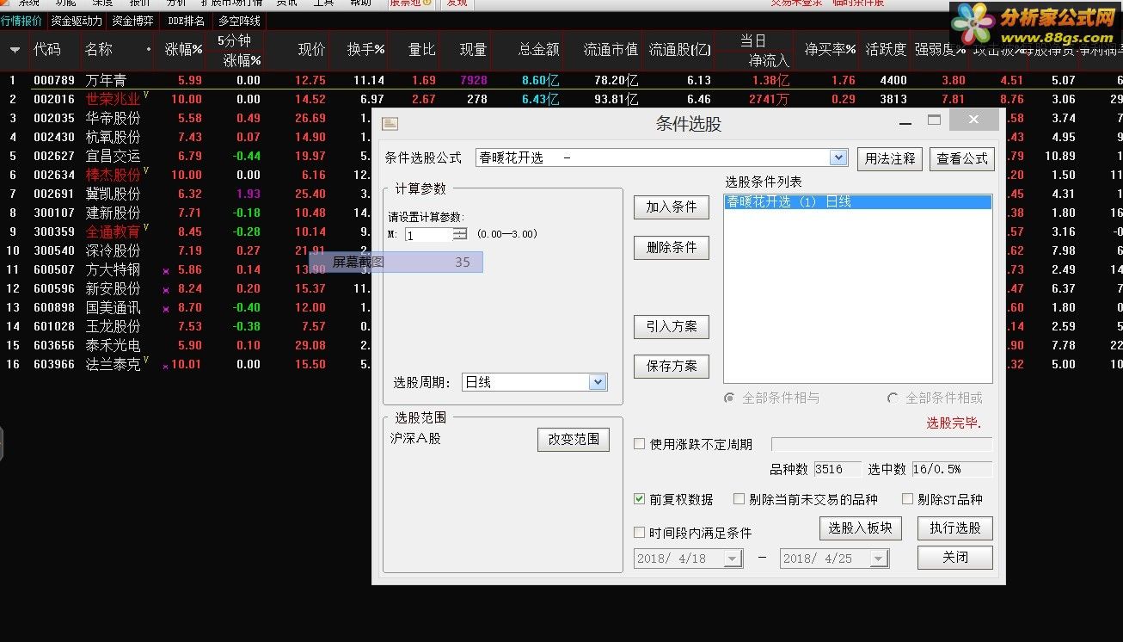Click the 品种数 field showing 3516
The width and height of the screenshot is (1123, 642).
point(838,469)
